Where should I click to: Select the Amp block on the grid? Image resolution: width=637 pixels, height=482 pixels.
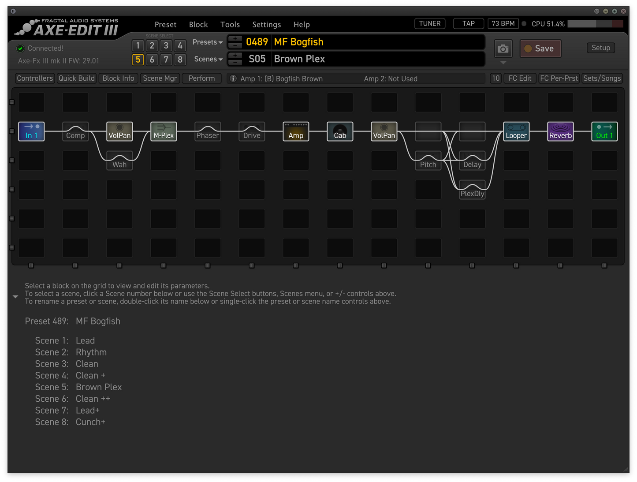tap(295, 131)
